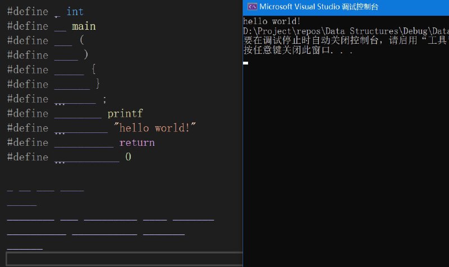Click the 'main' identifier in second define
Viewport: 449px width, 267px height.
[x=84, y=26]
